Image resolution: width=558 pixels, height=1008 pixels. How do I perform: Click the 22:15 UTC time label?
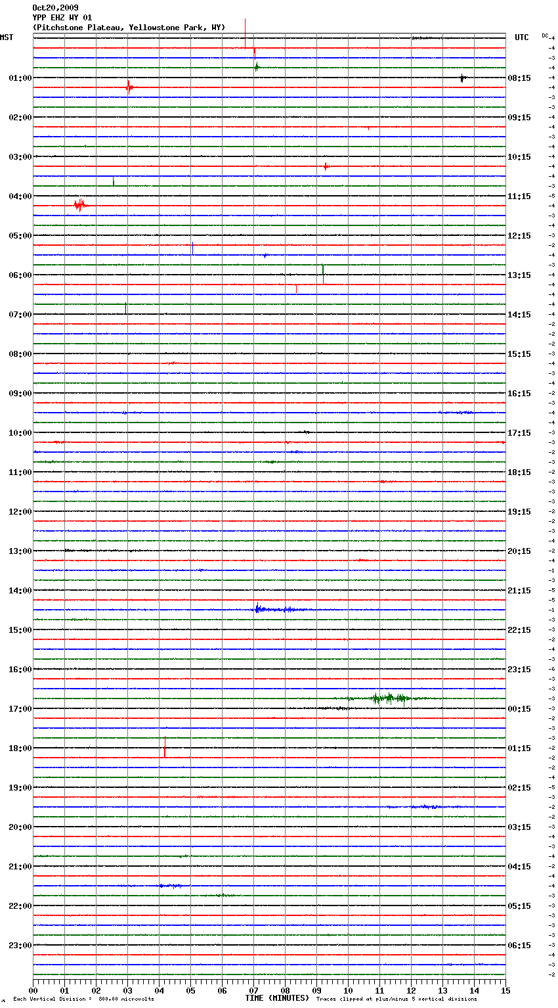(519, 630)
